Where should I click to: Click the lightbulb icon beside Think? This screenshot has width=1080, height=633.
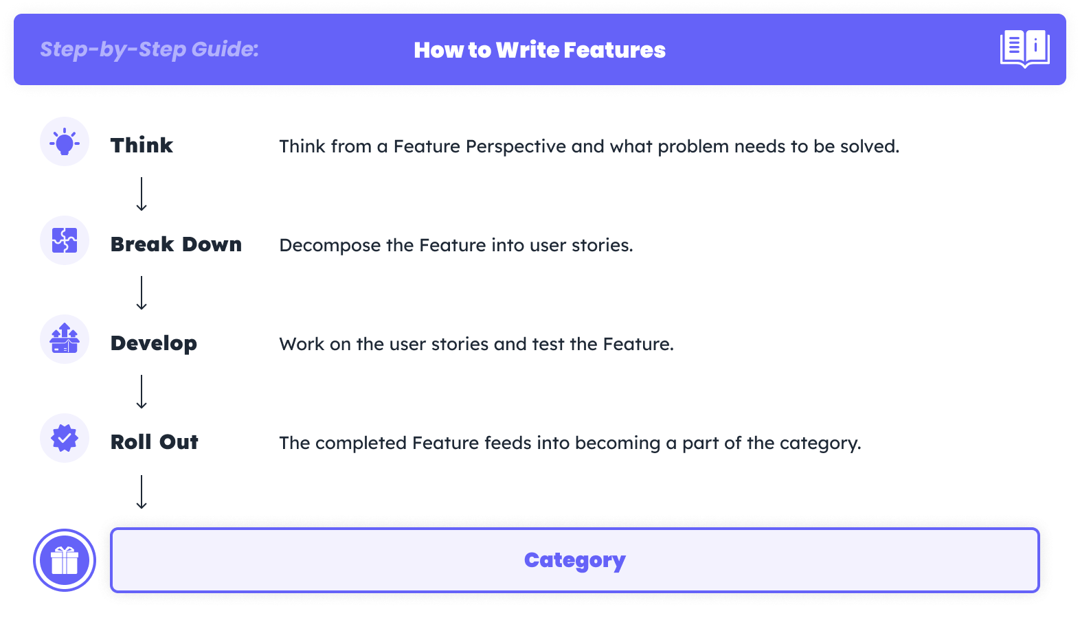[x=65, y=142]
